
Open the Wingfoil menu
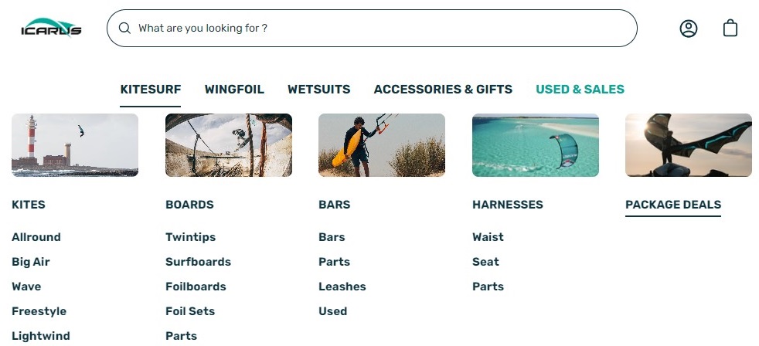(234, 90)
